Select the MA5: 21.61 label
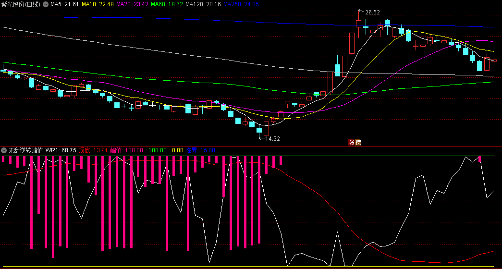The height and width of the screenshot is (269, 502). pyautogui.click(x=65, y=4)
